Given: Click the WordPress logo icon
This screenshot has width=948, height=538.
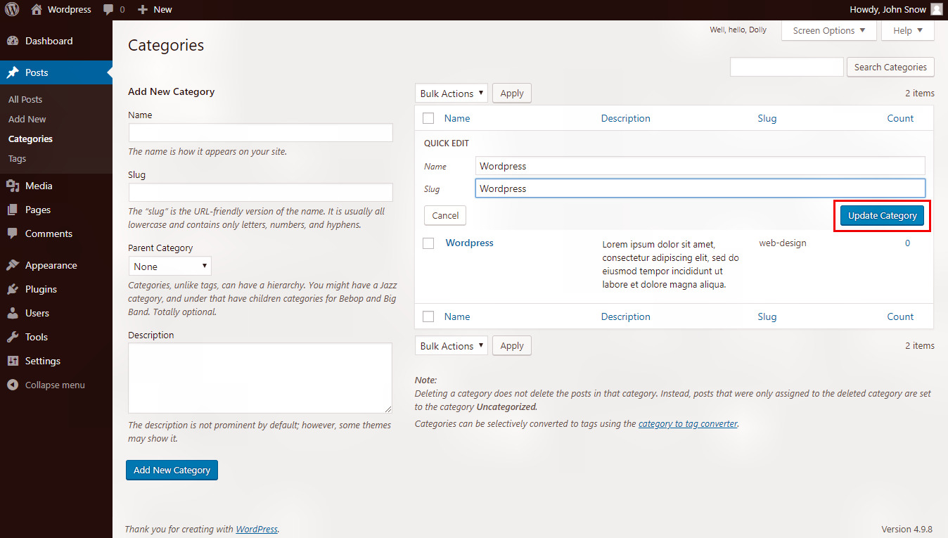Looking at the screenshot, I should [12, 9].
